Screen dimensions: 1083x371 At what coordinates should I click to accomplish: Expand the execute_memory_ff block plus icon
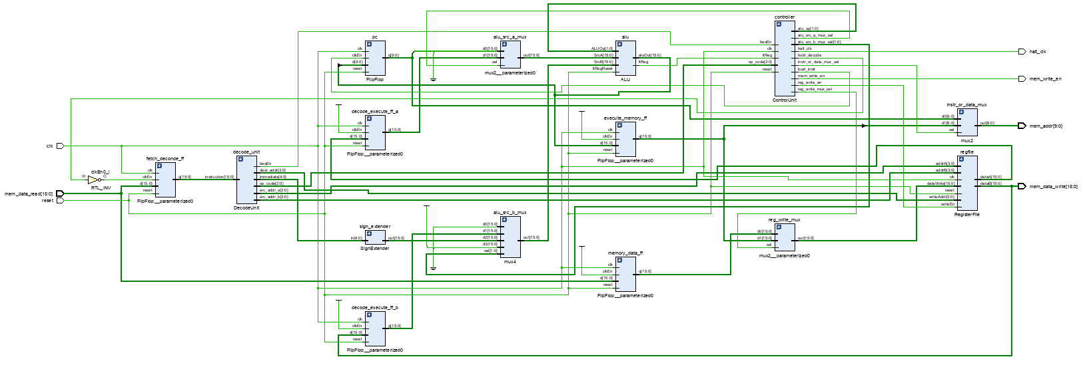[x=619, y=126]
